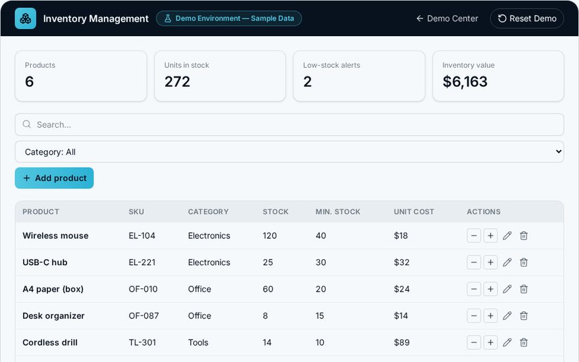Increase stock for A4 paper (box)

tap(490, 289)
